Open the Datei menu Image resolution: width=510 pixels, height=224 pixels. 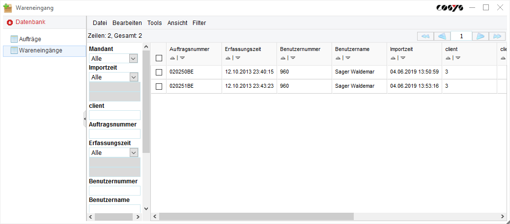pyautogui.click(x=100, y=23)
